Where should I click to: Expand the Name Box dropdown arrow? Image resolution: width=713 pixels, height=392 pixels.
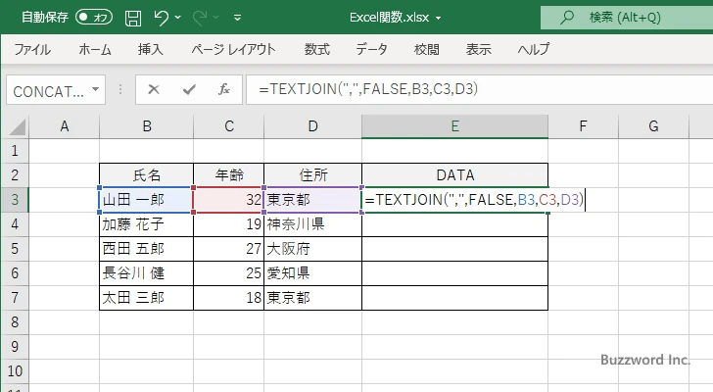tap(96, 90)
